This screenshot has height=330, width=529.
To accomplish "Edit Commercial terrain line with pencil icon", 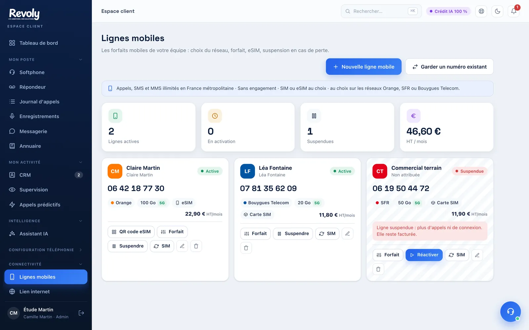I will tap(477, 255).
